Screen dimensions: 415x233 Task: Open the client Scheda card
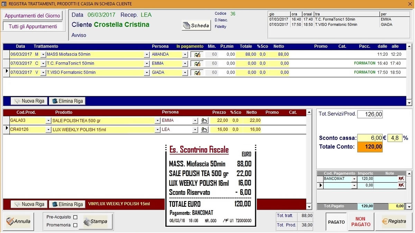[x=196, y=26]
